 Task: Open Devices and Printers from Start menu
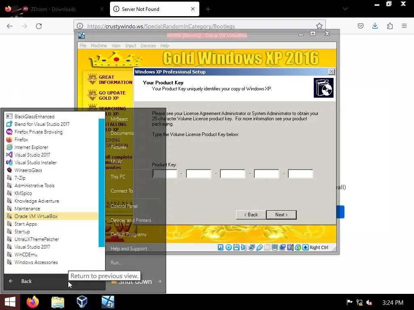[x=131, y=220]
